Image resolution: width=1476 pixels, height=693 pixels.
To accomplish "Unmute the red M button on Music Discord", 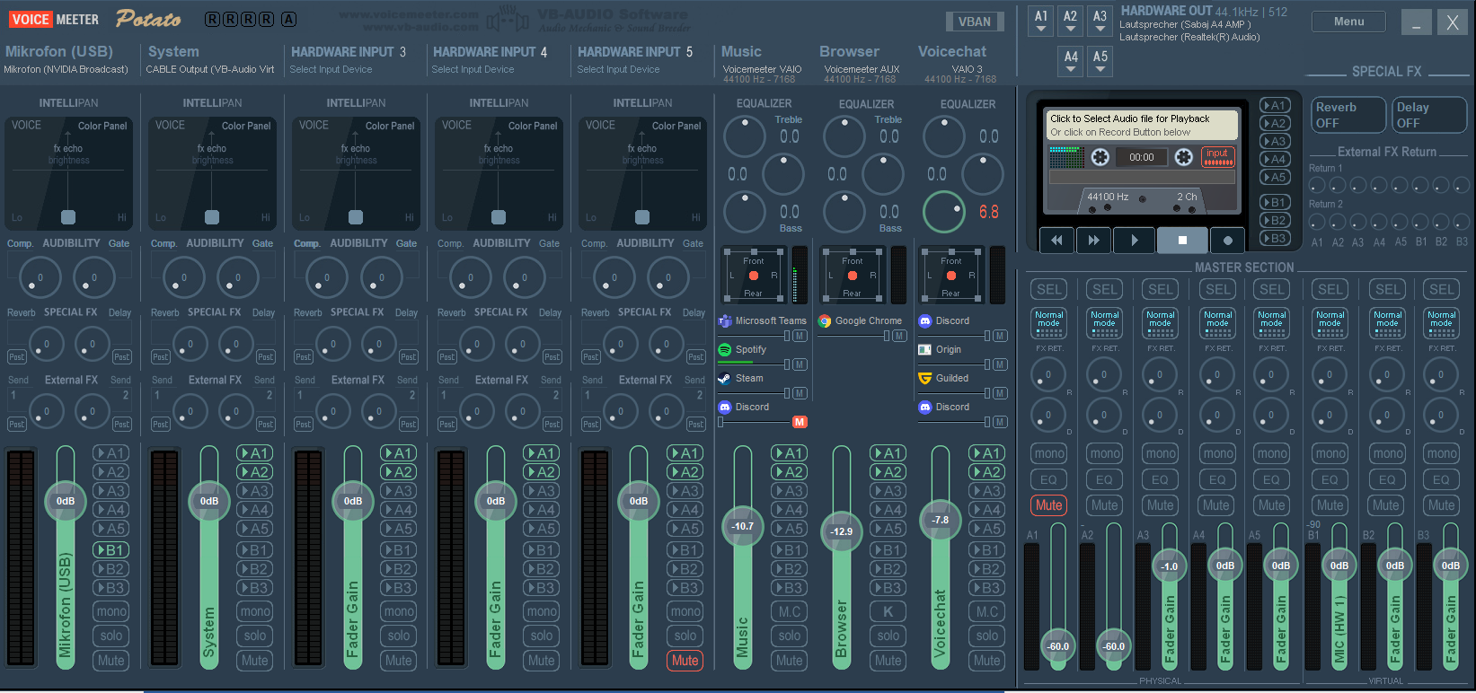I will click(800, 422).
